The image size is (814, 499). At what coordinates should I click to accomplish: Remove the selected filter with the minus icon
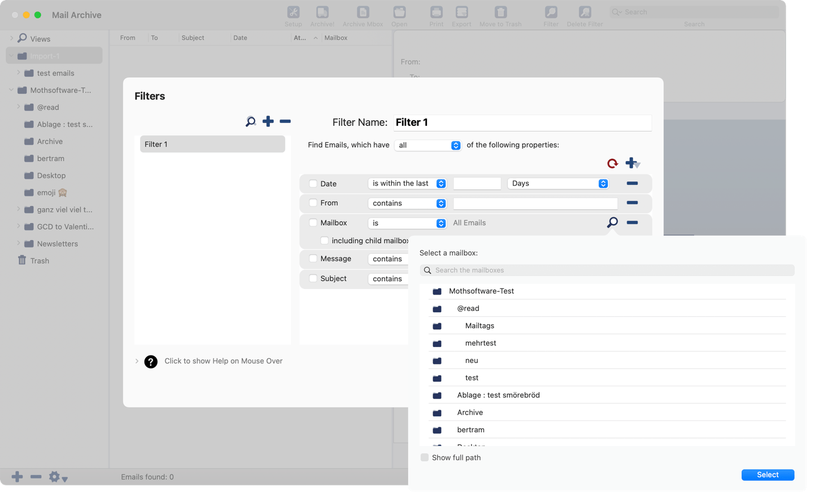point(285,121)
